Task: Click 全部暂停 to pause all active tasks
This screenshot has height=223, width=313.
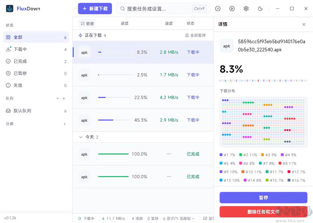Action: pyautogui.click(x=196, y=35)
